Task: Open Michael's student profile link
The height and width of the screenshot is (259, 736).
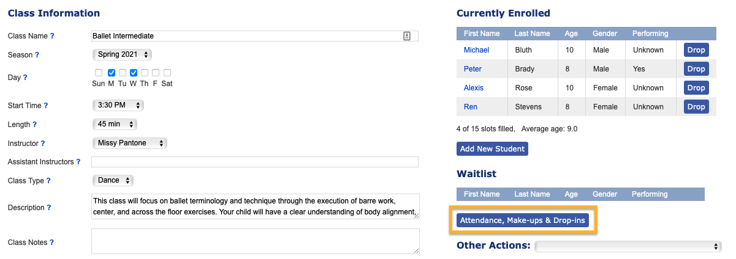Action: point(476,50)
